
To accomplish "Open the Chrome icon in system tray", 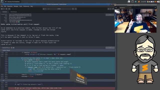I will tap(148, 2).
